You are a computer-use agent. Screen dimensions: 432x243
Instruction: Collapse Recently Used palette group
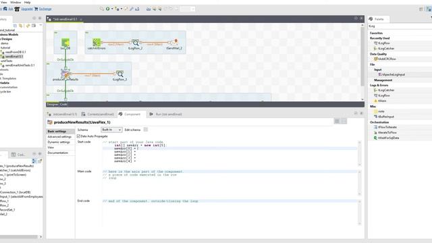point(379,38)
